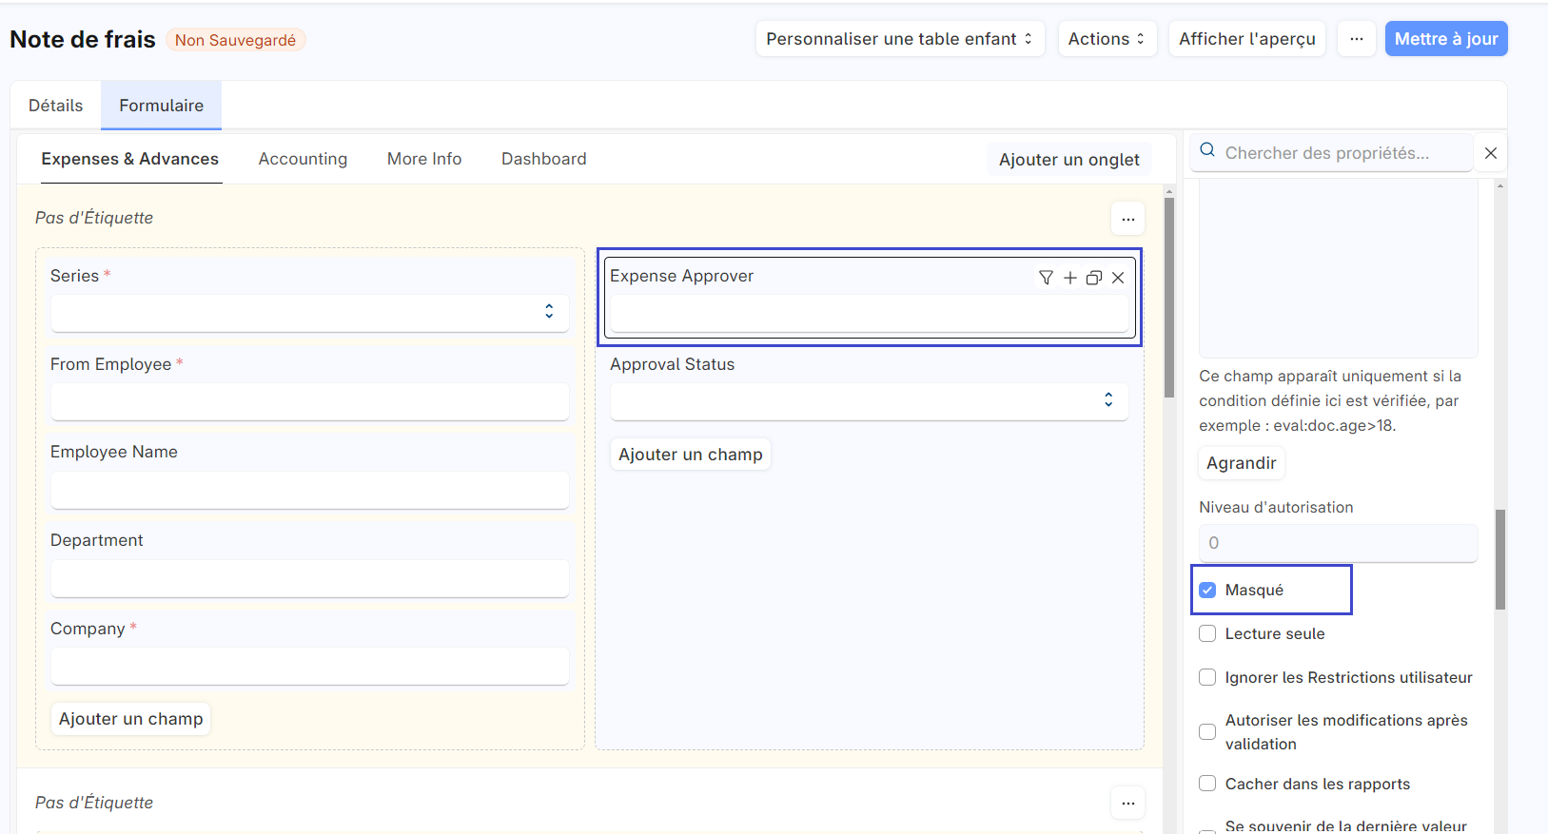Tick the Cacher dans les rapports checkbox
Viewport: 1548px width, 834px height.
[x=1207, y=784]
